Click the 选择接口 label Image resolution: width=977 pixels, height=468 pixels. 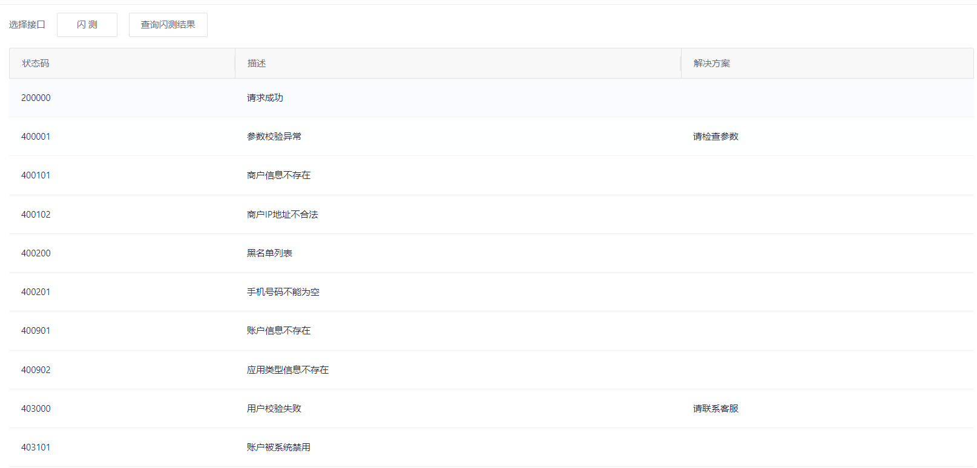click(27, 25)
